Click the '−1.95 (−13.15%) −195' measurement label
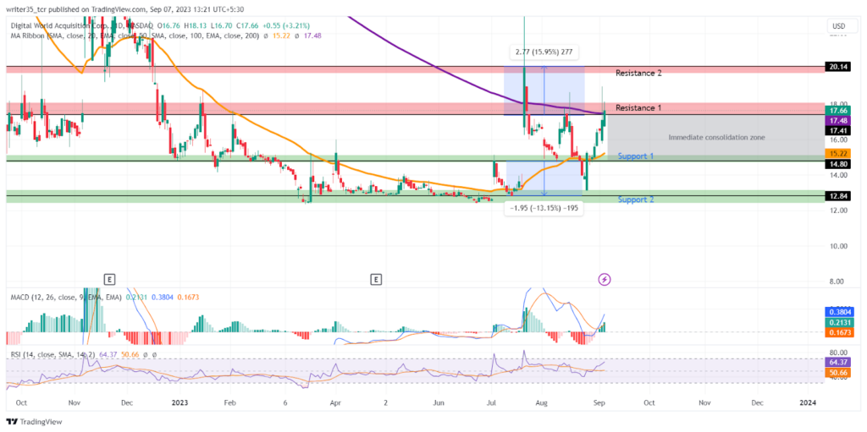This screenshot has width=867, height=432. [x=544, y=208]
